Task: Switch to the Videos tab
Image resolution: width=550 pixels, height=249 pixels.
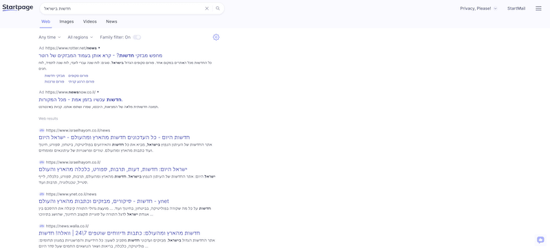Action: 90,21
